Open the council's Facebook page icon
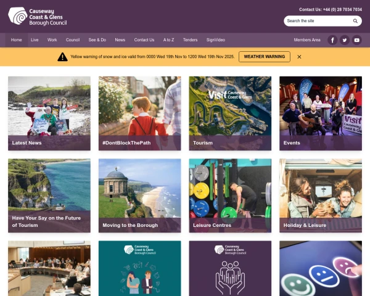The width and height of the screenshot is (370, 296). (332, 40)
